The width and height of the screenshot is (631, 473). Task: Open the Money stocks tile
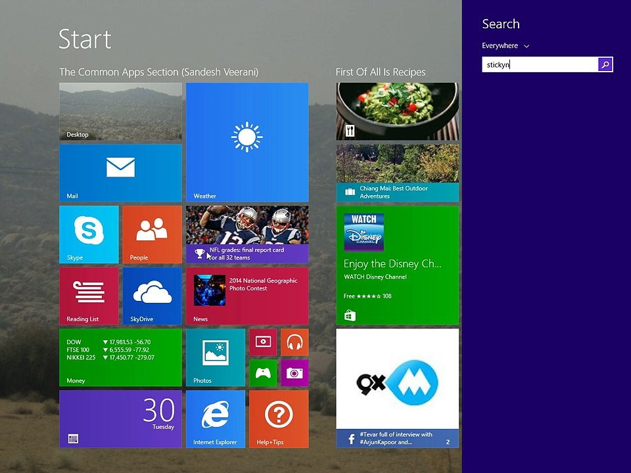click(x=120, y=357)
